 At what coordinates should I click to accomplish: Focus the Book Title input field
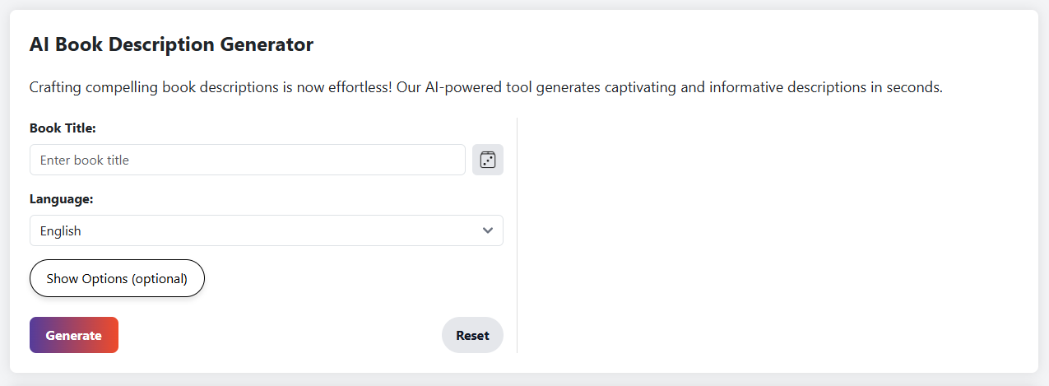click(x=247, y=160)
